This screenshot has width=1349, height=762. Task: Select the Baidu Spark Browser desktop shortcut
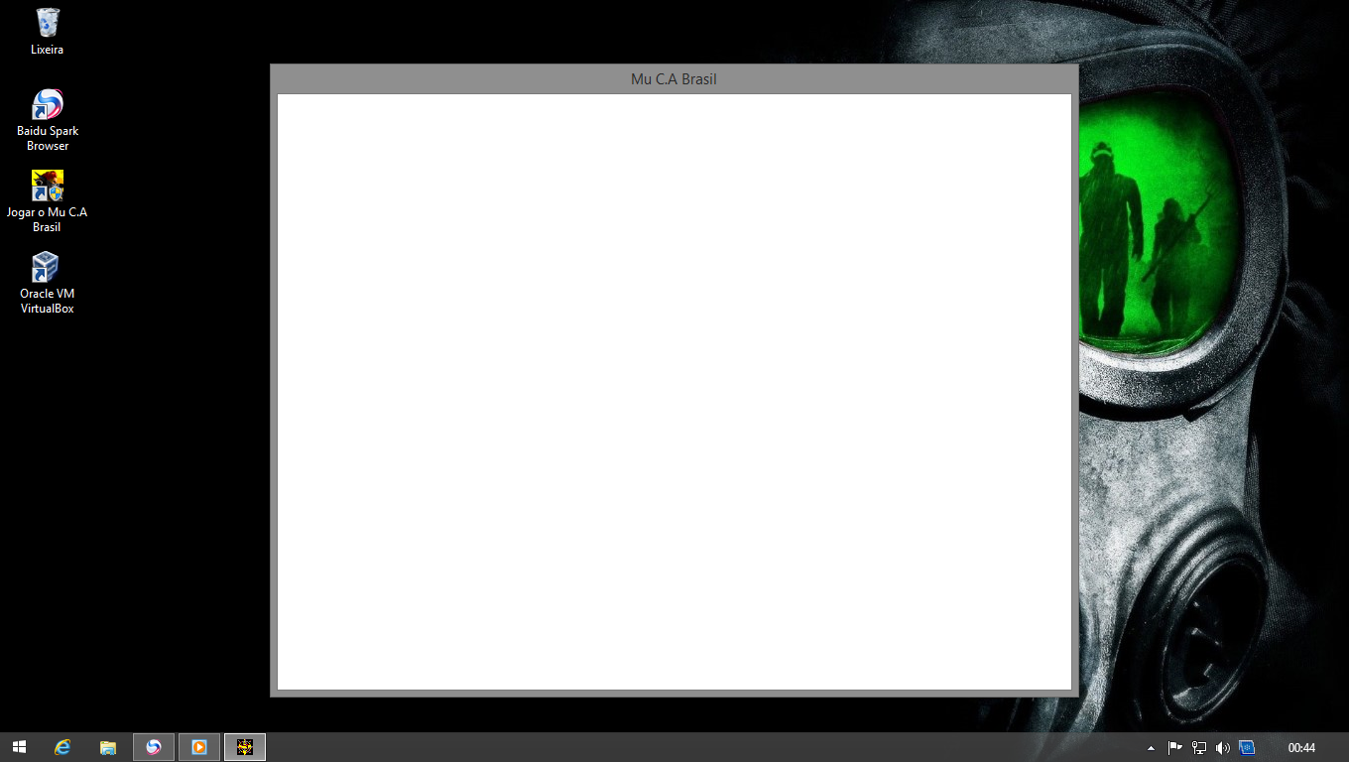[47, 105]
